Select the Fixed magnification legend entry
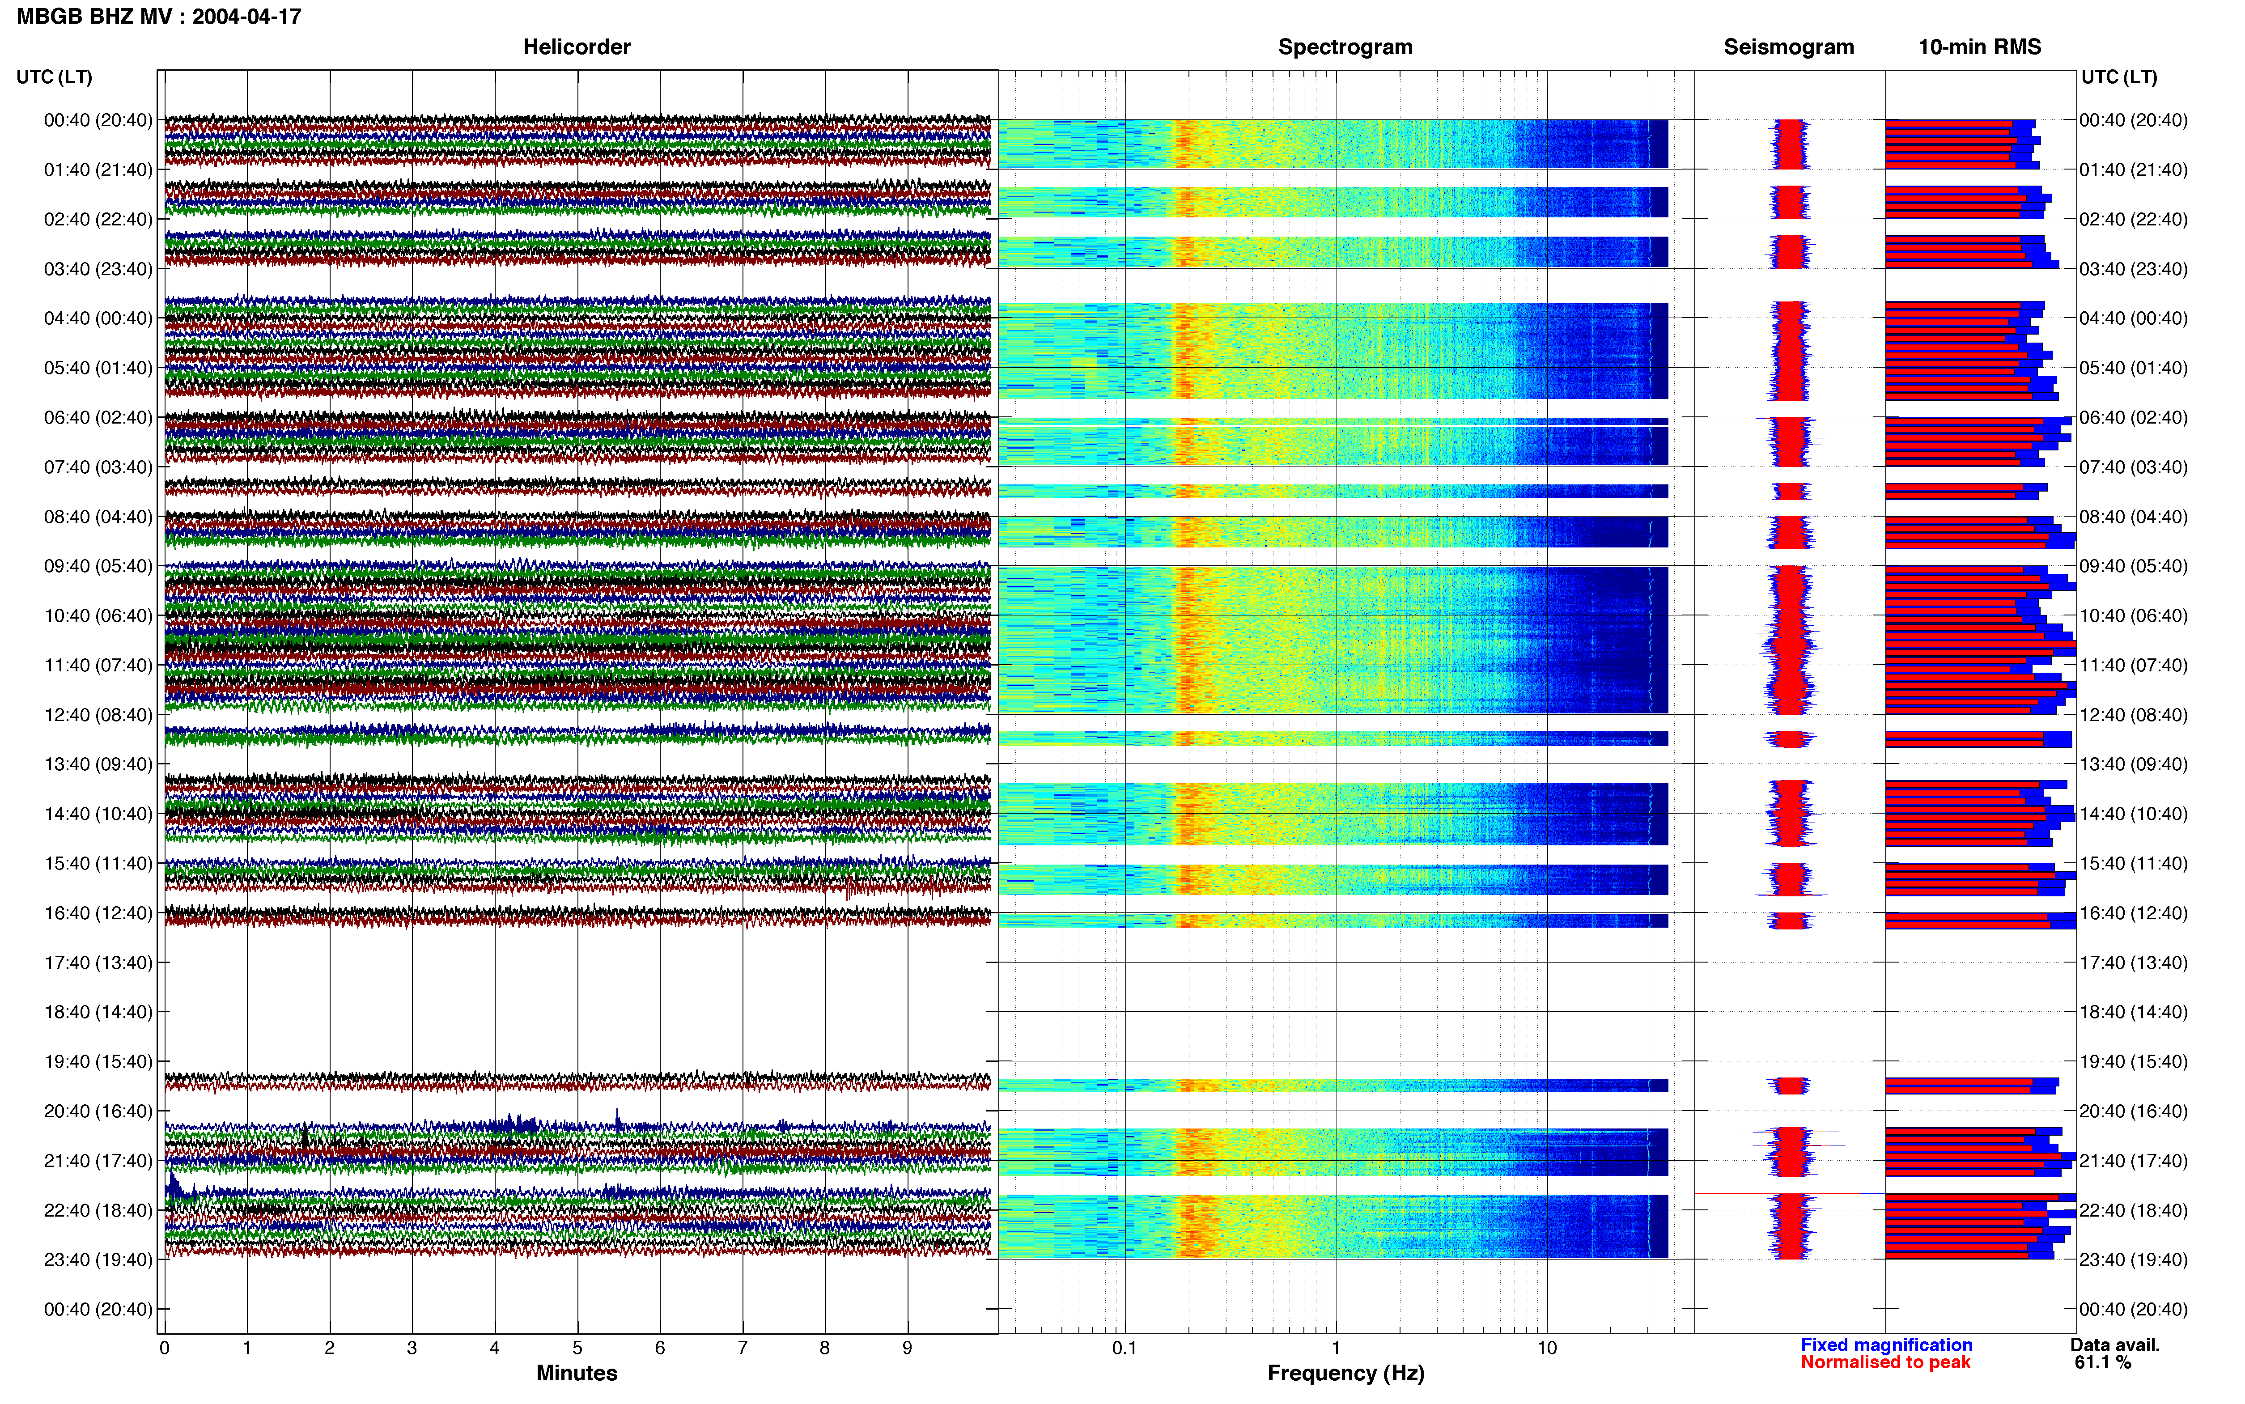 coord(1887,1345)
